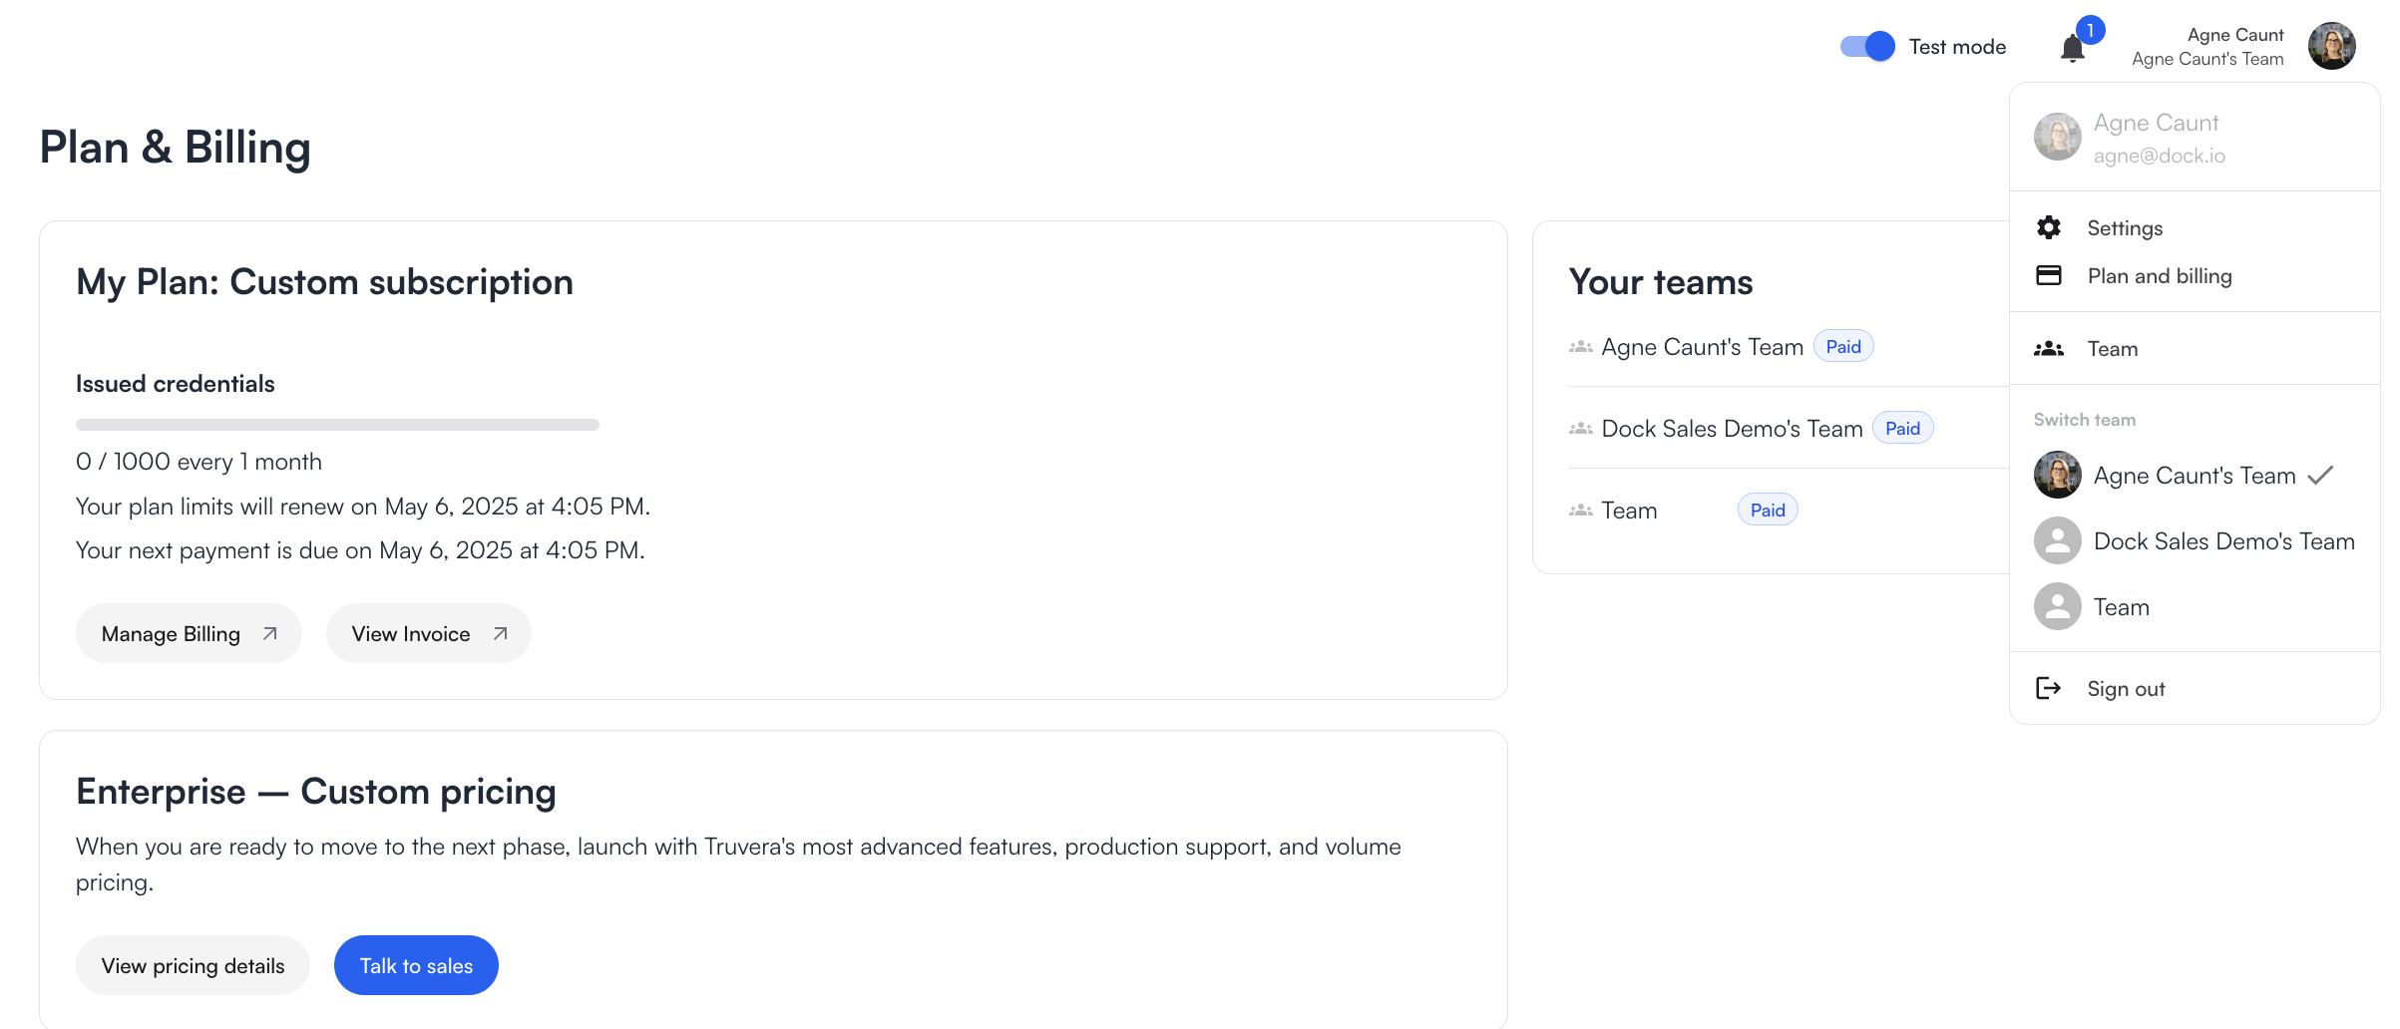The height and width of the screenshot is (1029, 2400).
Task: Click the Team group icon in menu
Action: pos(2049,349)
